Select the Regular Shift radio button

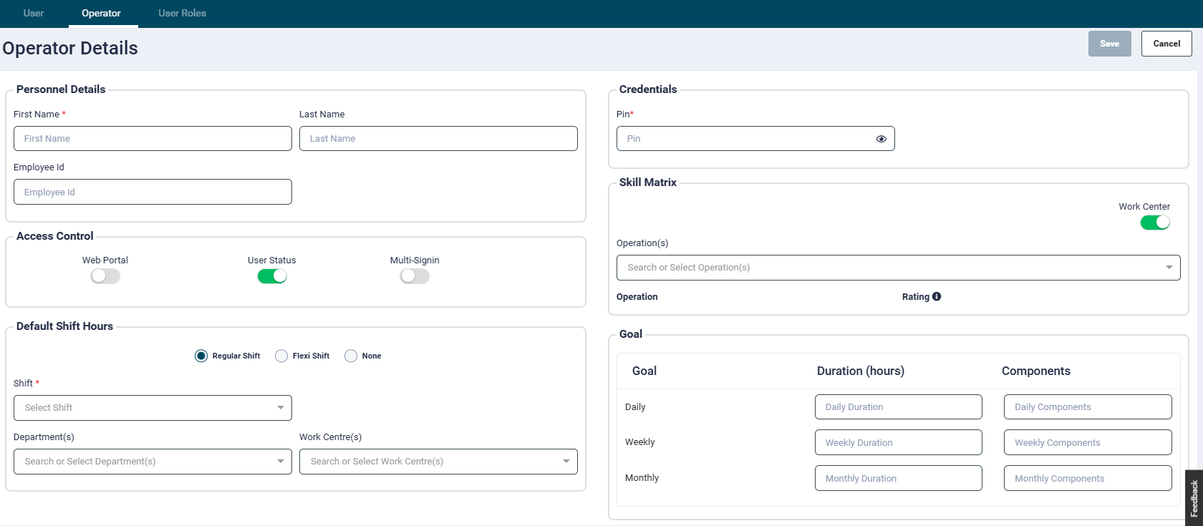click(x=201, y=356)
